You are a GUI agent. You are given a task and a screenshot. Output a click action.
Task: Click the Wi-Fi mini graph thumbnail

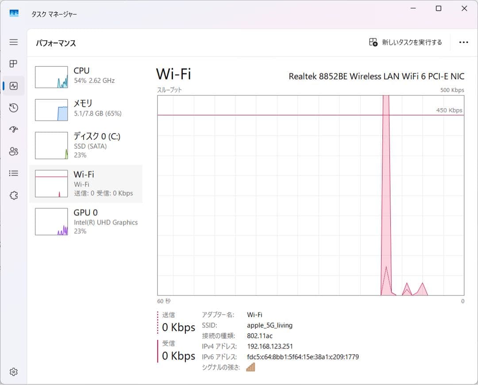[51, 183]
